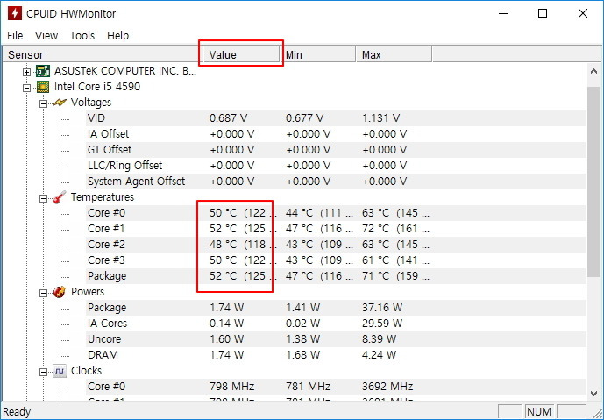Image resolution: width=604 pixels, height=420 pixels.
Task: Select the Core #3 temperature row
Action: point(336,260)
